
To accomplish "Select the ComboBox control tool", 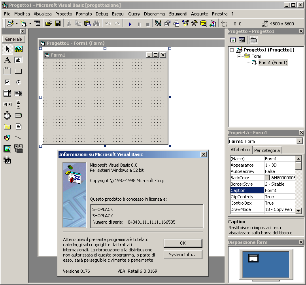I will click(8, 93).
